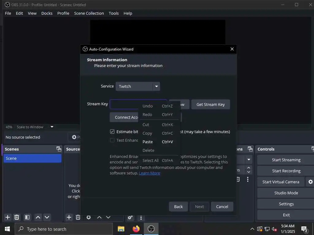Open advanced audio properties gears icon
314x235 pixels.
pyautogui.click(x=130, y=218)
